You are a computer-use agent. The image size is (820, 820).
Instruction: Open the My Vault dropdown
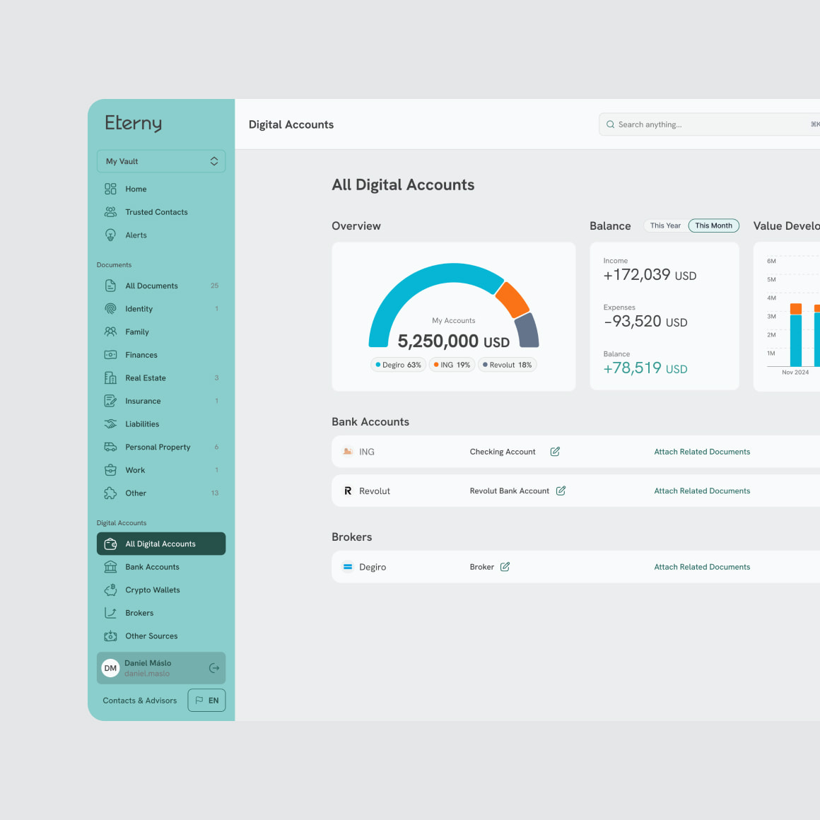(x=161, y=161)
